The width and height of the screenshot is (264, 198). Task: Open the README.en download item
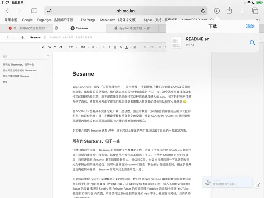coord(213,42)
